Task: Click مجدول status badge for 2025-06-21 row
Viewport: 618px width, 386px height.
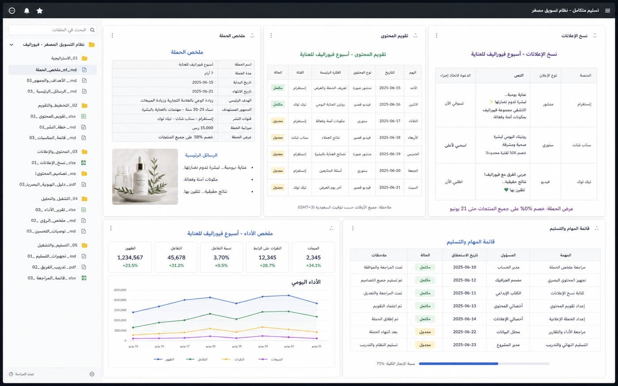Action: coord(278,187)
